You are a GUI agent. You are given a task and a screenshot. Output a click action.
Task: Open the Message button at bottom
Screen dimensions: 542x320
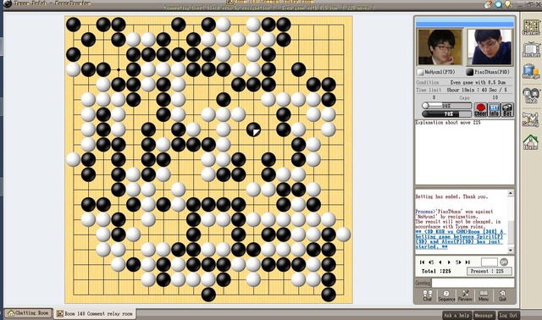(484, 315)
